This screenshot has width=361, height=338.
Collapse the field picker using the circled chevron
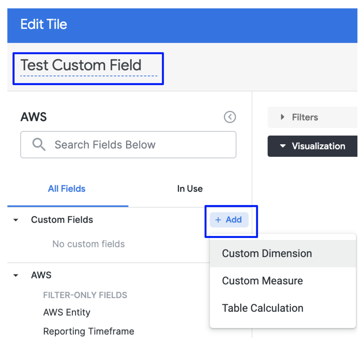click(230, 117)
